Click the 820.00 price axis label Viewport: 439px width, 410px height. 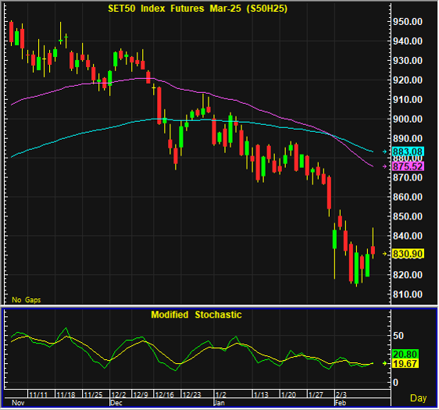pyautogui.click(x=408, y=275)
